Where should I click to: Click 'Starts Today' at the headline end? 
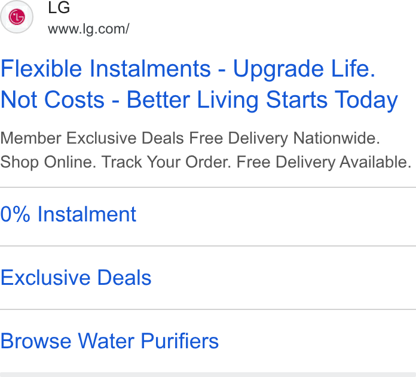(x=332, y=100)
